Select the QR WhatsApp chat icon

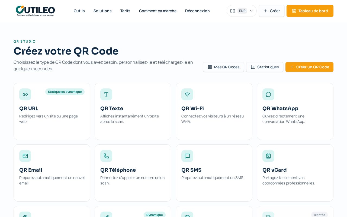click(x=268, y=94)
